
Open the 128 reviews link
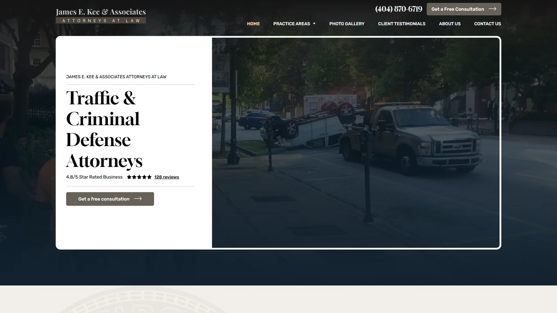click(167, 177)
